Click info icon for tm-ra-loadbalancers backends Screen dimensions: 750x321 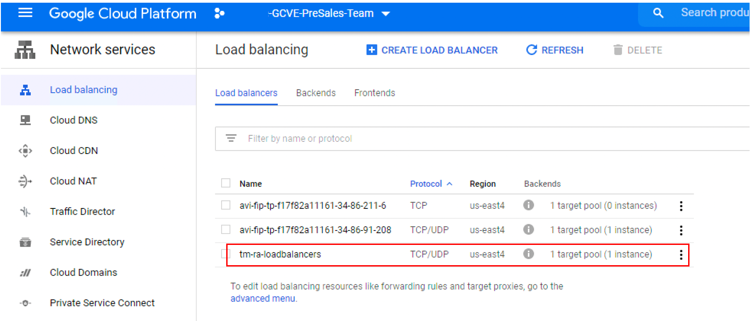tap(528, 254)
